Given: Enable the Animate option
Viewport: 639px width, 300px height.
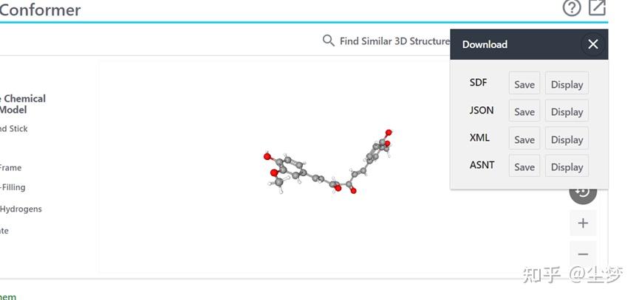Looking at the screenshot, I should point(4,231).
